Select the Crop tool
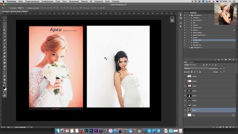 4,33
